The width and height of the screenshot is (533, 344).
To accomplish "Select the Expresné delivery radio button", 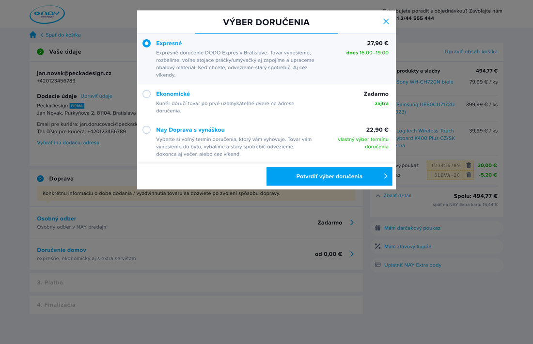I will point(146,43).
